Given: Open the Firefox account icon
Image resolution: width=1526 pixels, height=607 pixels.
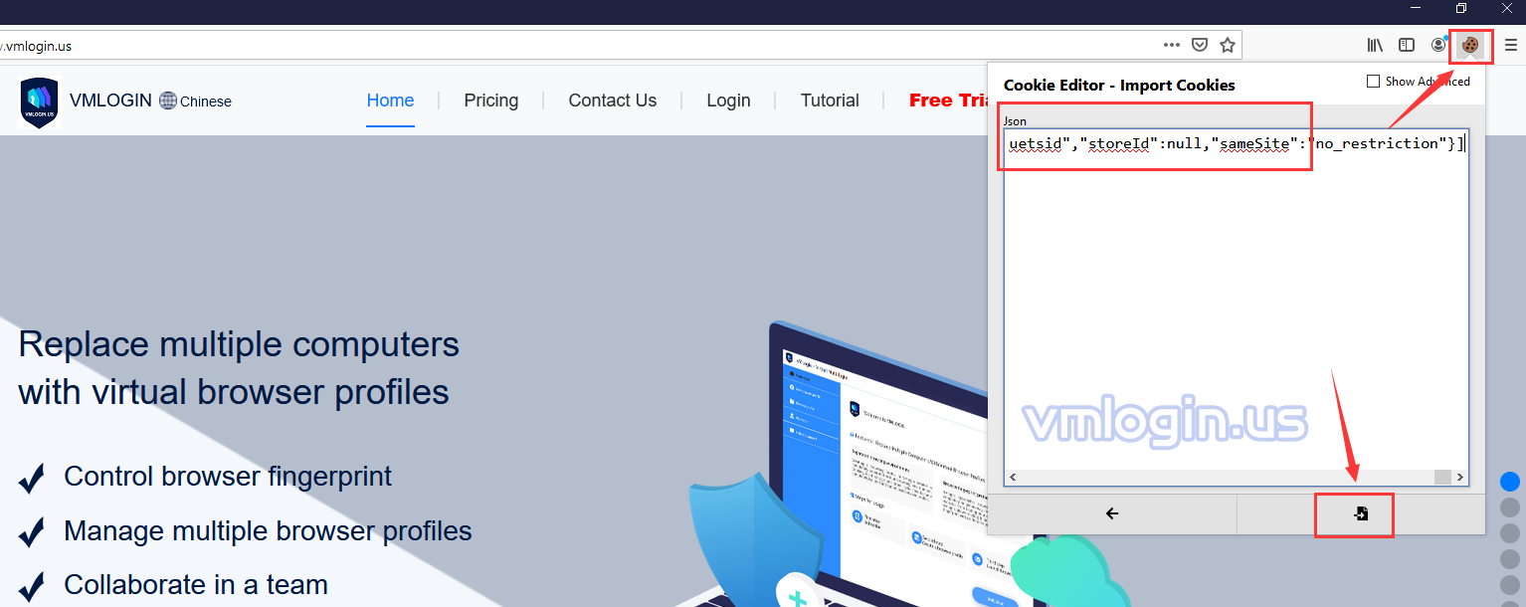Looking at the screenshot, I should (x=1438, y=45).
